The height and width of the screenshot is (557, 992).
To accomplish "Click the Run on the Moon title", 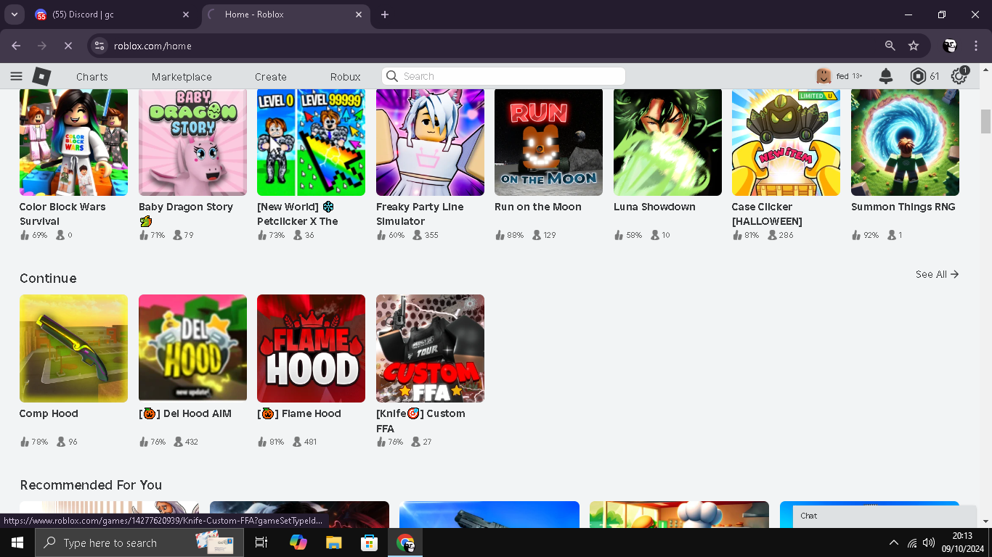I will (538, 207).
